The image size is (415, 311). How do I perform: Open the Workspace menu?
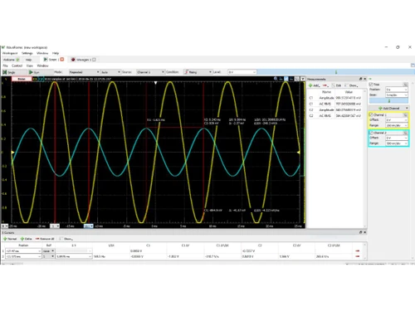point(10,53)
